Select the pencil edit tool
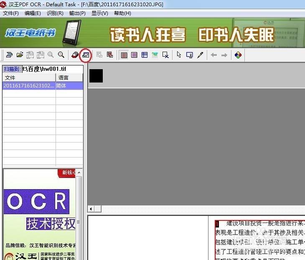This screenshot has width=305, height=260. (x=200, y=55)
